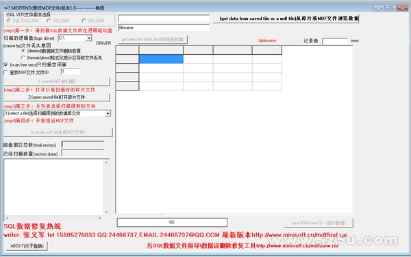Viewport: 411px width, 257px height.
Task: Click the 4 create mdf file button
Action: pyautogui.click(x=58, y=132)
